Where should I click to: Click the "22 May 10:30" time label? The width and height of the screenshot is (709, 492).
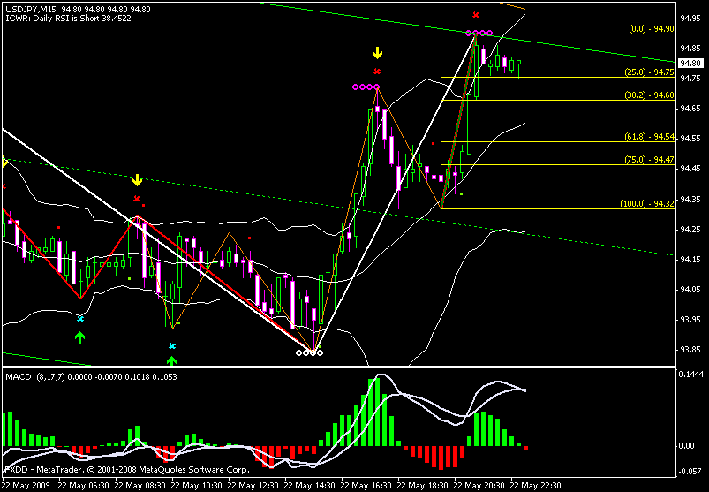(196, 484)
